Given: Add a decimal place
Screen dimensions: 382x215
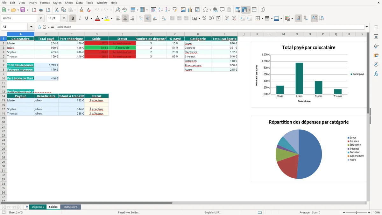Looking at the screenshot, I should coord(227,18).
